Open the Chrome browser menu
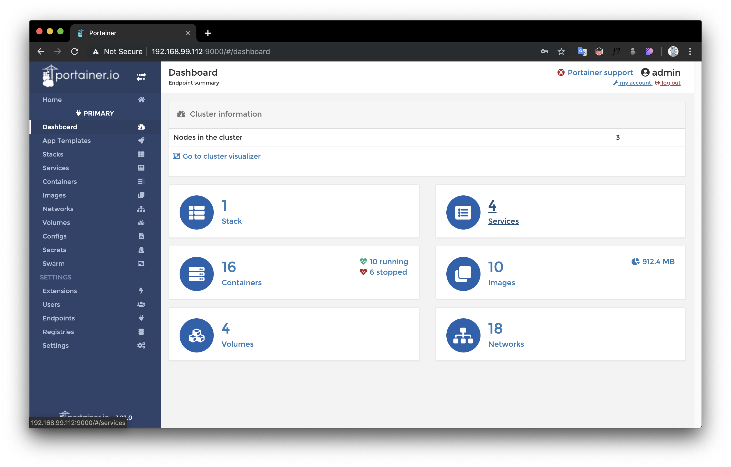The image size is (731, 467). point(690,51)
